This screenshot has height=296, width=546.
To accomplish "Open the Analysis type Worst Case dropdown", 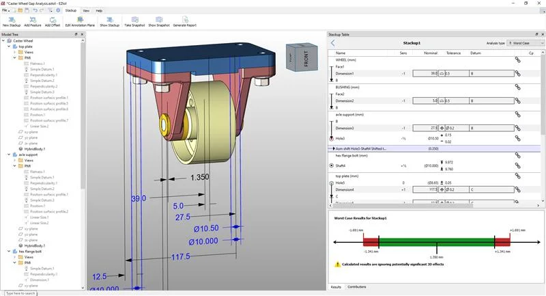I will tap(525, 43).
